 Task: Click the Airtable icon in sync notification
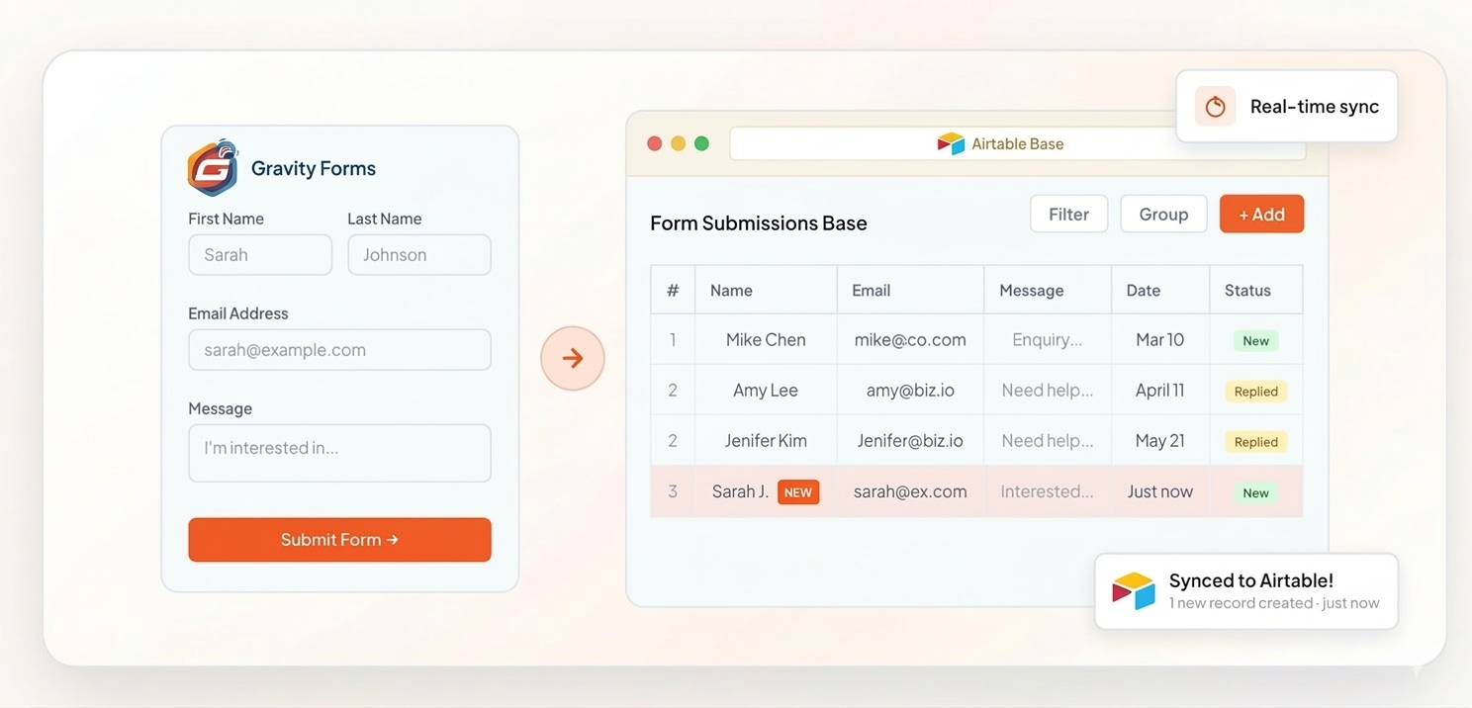click(1134, 590)
